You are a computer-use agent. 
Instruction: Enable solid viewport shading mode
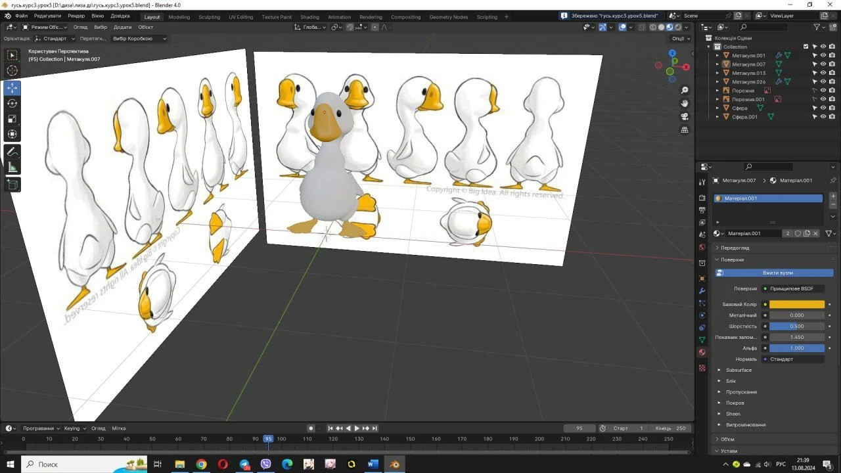point(661,27)
